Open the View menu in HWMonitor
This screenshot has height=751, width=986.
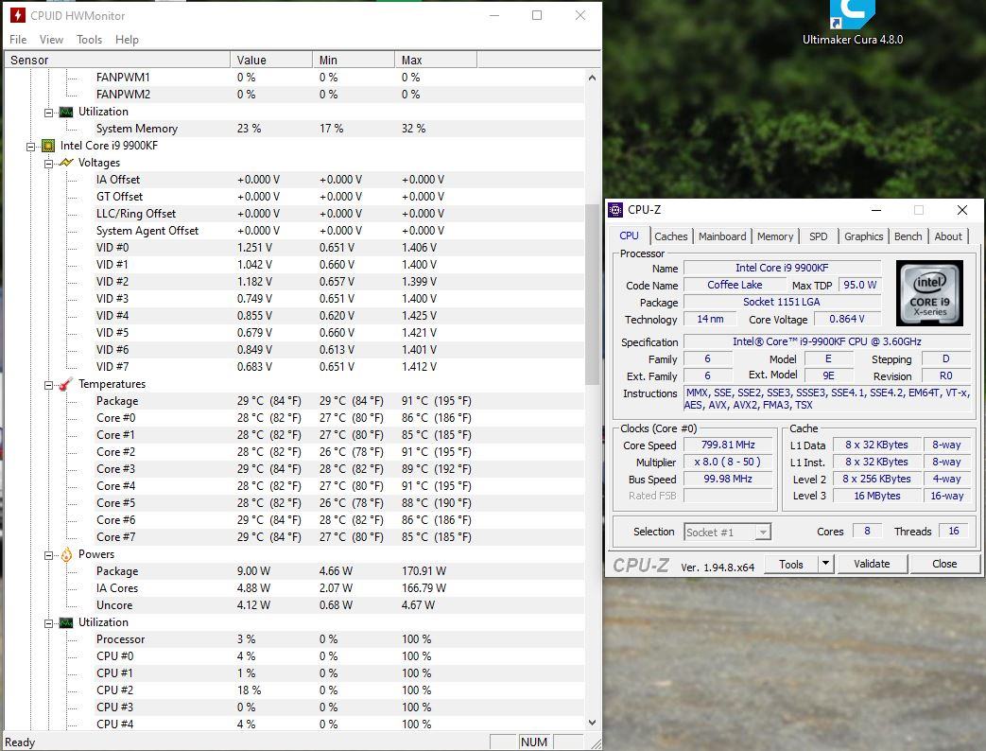(x=51, y=40)
